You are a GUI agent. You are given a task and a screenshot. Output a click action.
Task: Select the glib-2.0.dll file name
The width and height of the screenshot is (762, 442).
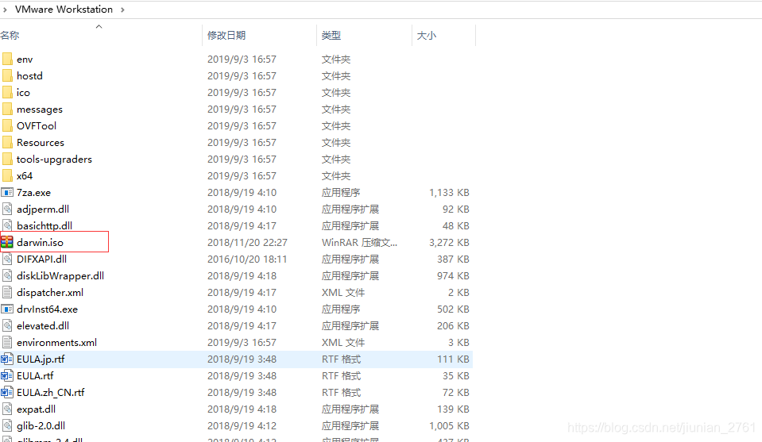pos(41,425)
